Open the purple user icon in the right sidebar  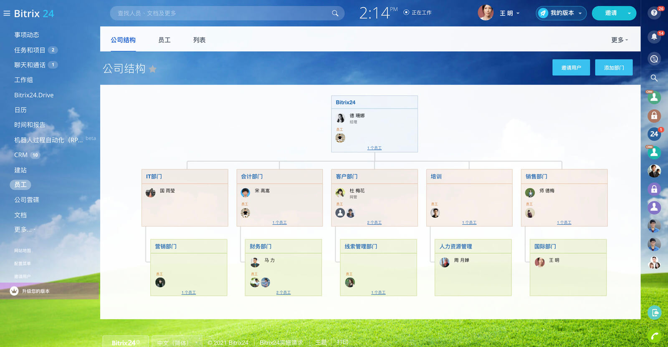tap(654, 207)
